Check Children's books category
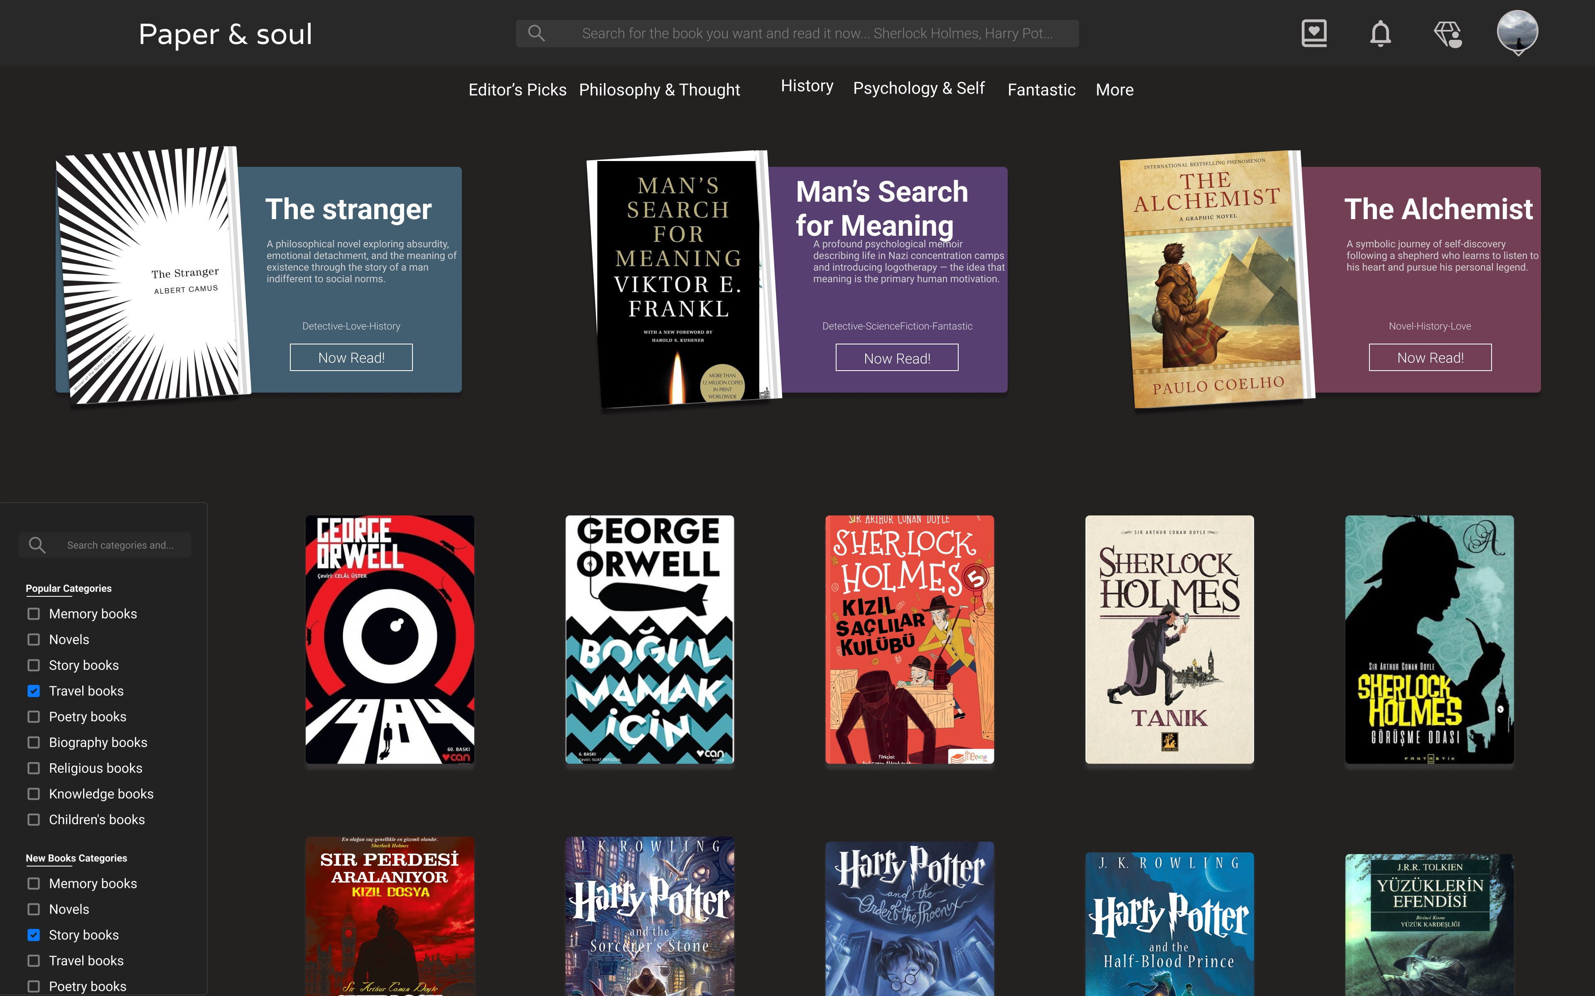1595x996 pixels. coord(34,820)
